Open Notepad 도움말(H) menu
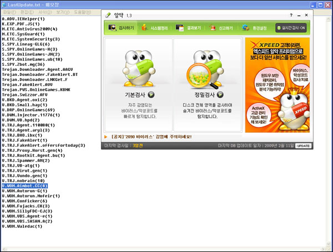333x252 pixels. click(x=82, y=12)
